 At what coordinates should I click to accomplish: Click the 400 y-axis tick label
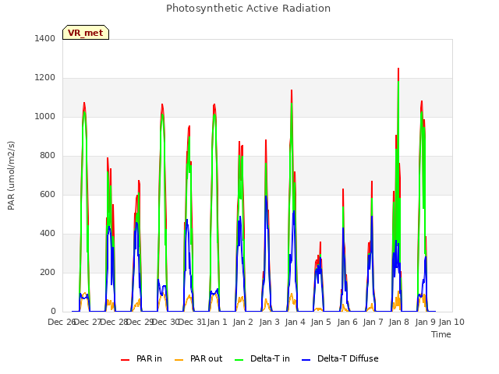(48, 234)
